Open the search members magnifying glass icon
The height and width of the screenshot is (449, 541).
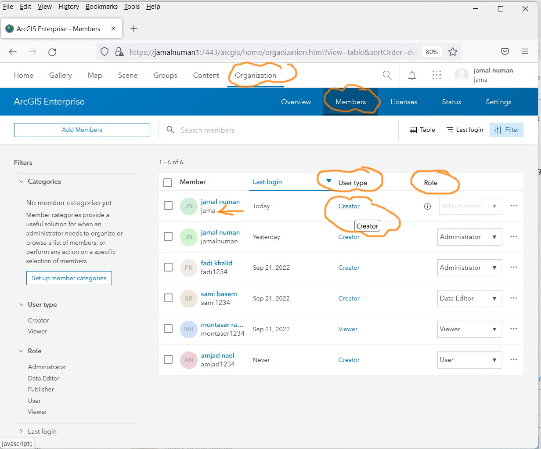coord(170,130)
